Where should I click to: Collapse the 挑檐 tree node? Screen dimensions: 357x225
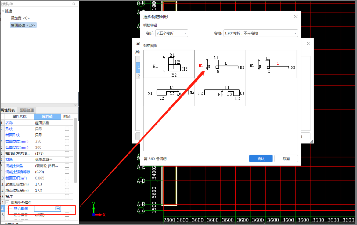point(3,11)
